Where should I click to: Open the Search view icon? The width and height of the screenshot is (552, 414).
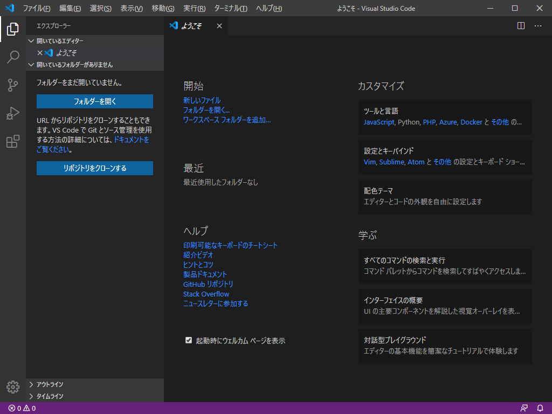click(13, 57)
